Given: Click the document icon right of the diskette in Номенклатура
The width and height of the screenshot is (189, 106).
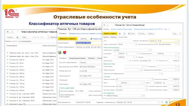Looking at the screenshot, I should (124, 33).
